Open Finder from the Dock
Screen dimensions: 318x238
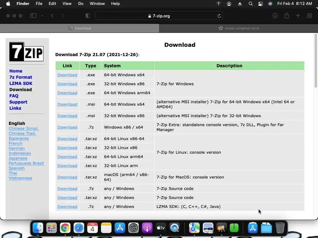click(x=38, y=228)
